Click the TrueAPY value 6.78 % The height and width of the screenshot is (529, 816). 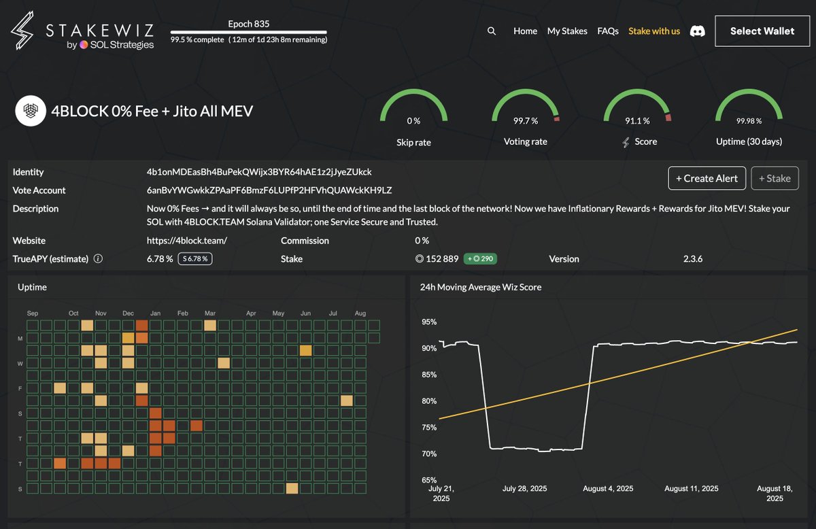160,259
